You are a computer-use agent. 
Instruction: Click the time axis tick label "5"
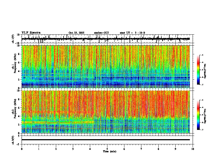107,149
